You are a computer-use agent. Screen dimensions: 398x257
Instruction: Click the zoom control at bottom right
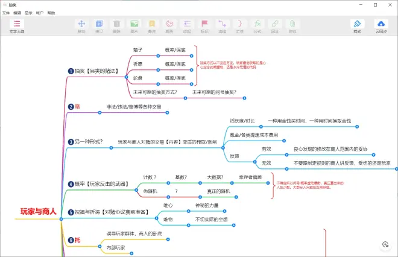(385, 244)
